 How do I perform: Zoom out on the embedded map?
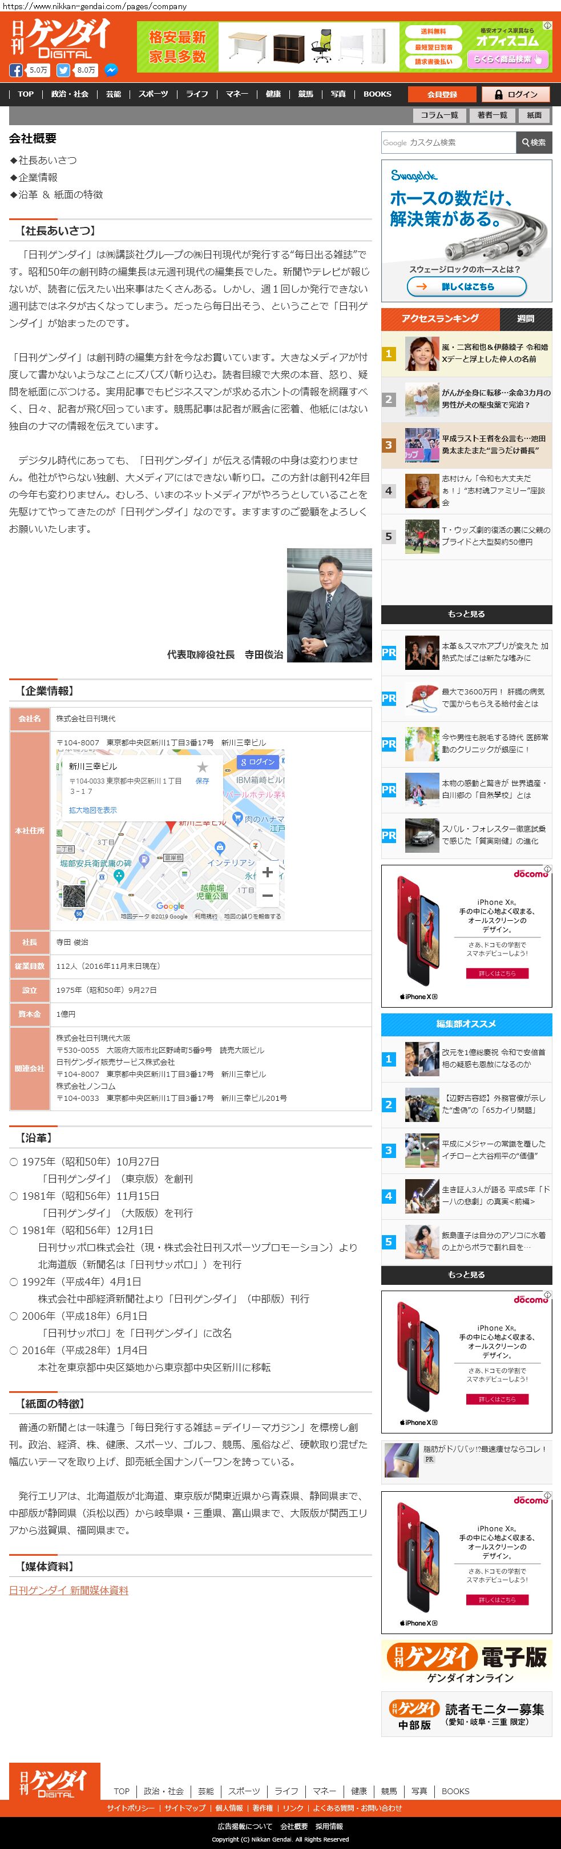pos(267,895)
